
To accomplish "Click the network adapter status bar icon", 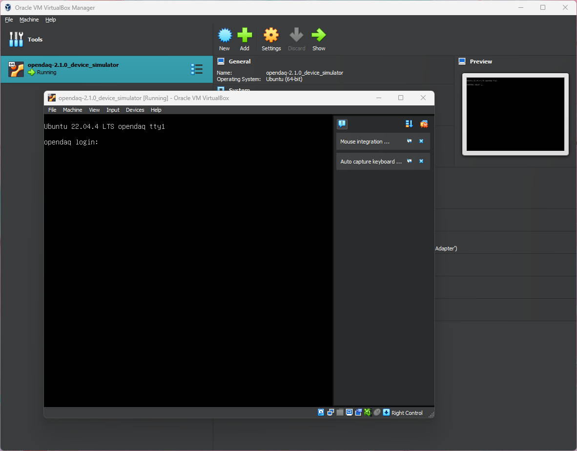I will pos(330,412).
